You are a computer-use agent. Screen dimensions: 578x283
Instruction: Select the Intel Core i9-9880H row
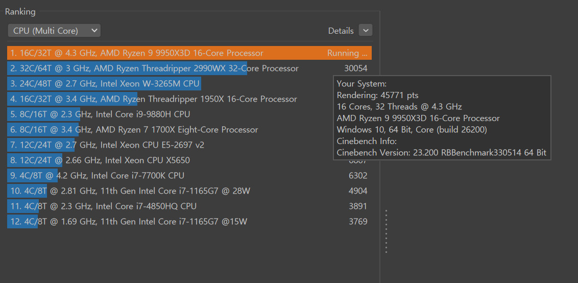pyautogui.click(x=189, y=114)
